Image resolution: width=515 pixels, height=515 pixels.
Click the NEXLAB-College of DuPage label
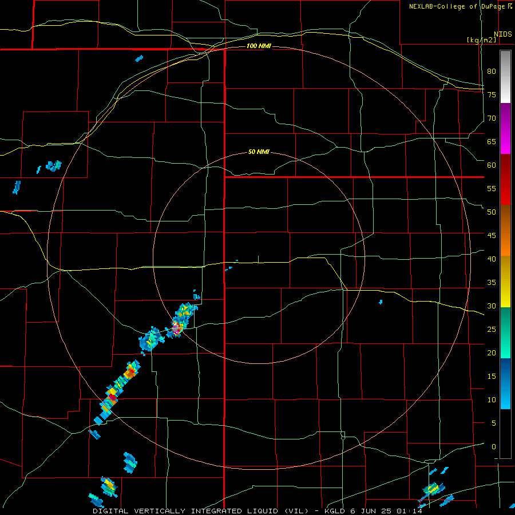[x=457, y=6]
